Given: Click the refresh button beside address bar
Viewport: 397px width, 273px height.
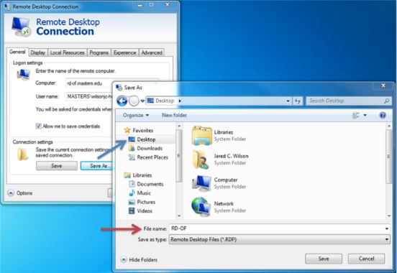Looking at the screenshot, I should point(298,101).
